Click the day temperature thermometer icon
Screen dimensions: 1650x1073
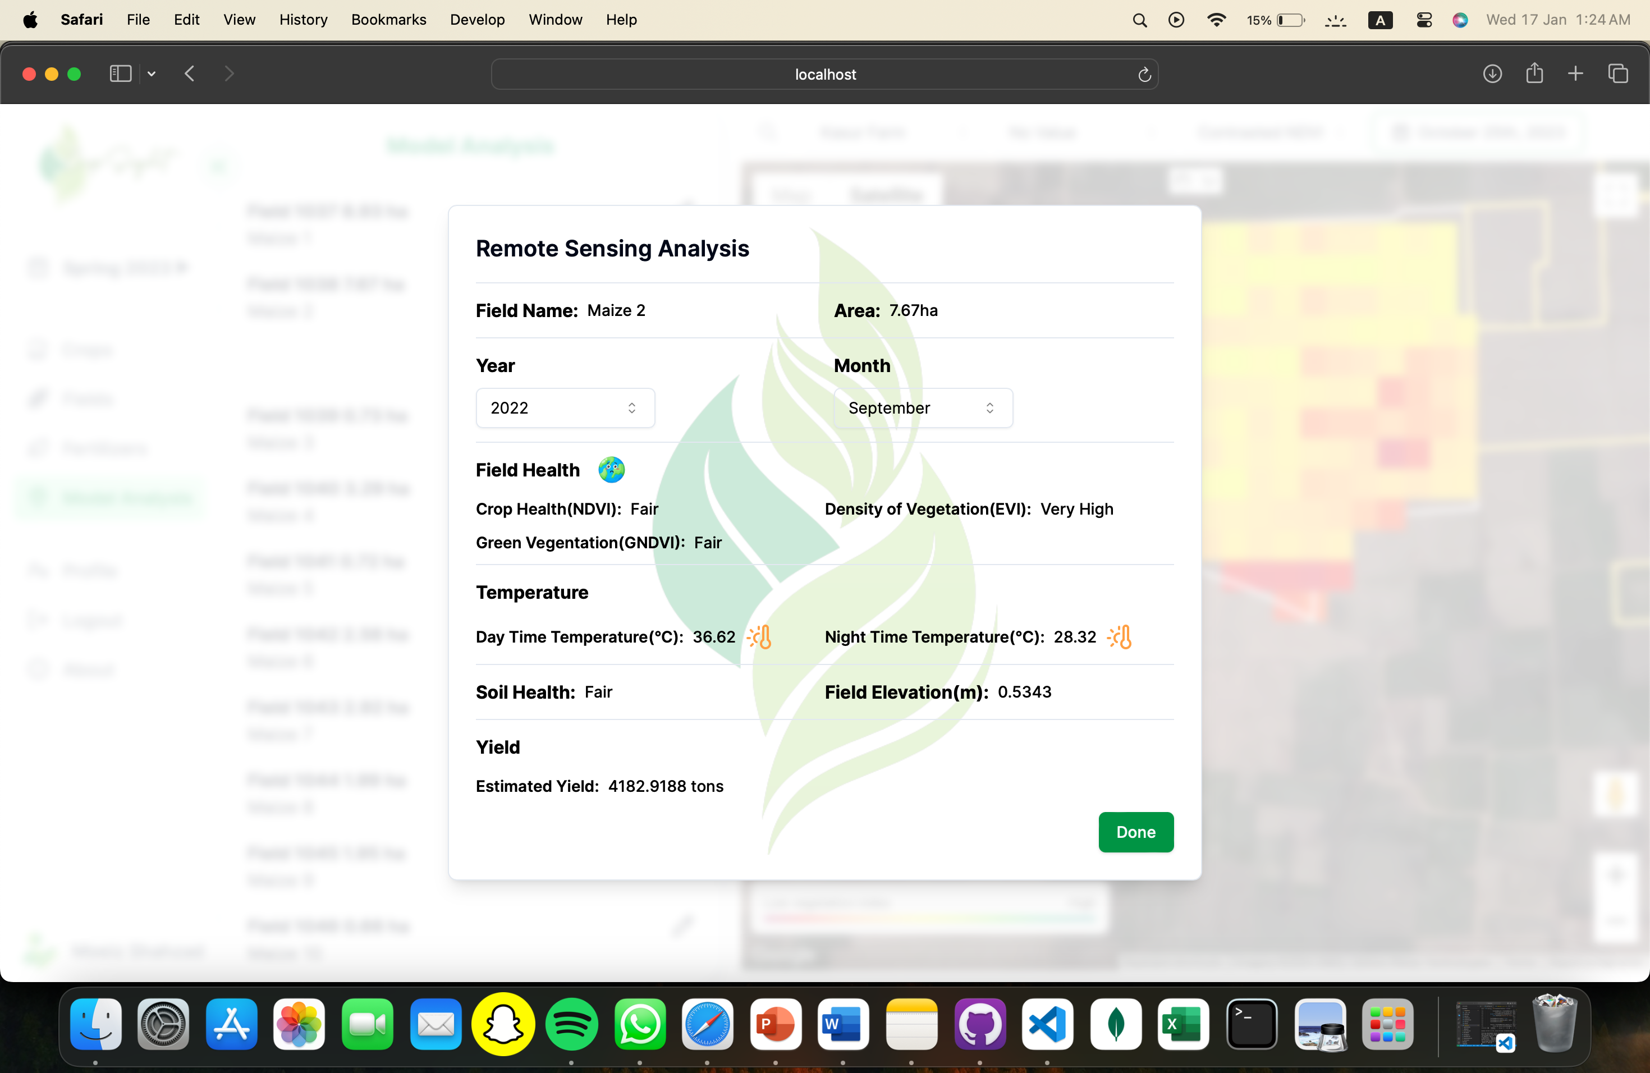(x=760, y=636)
